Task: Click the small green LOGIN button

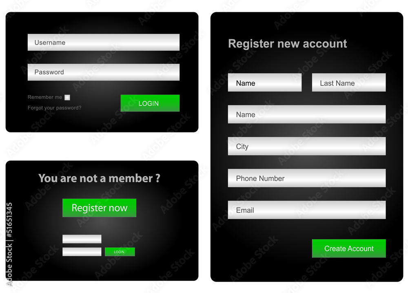Action: 120,252
